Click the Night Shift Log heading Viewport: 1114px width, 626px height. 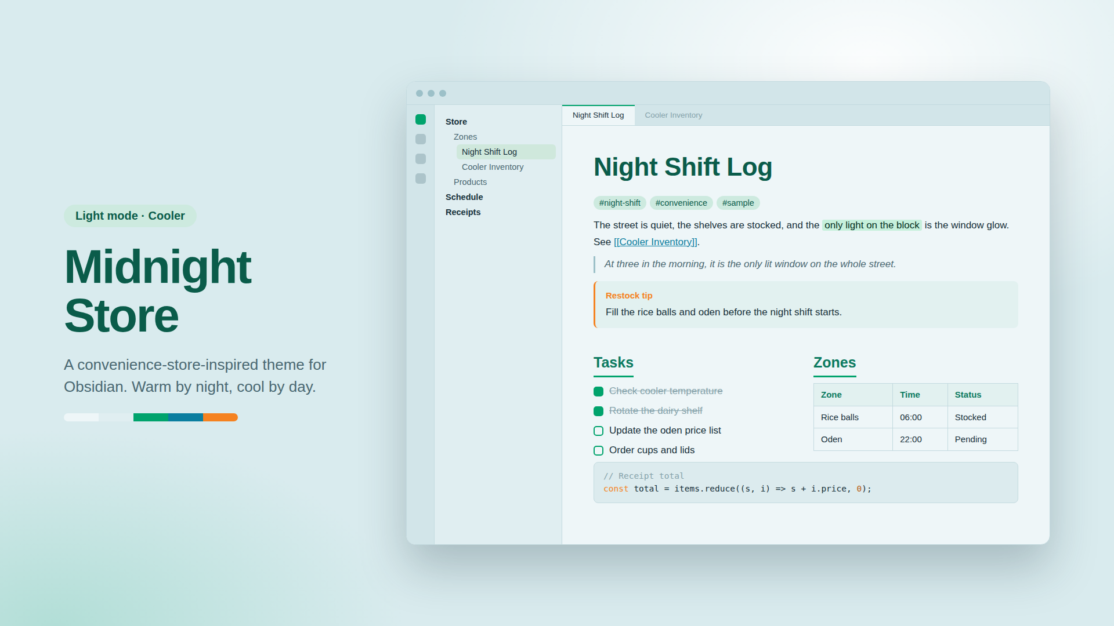pos(683,167)
